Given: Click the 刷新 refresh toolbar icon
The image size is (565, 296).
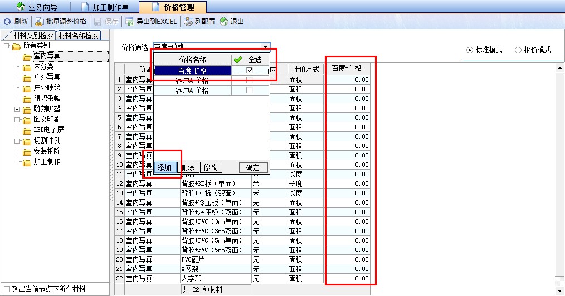Looking at the screenshot, I should (x=8, y=22).
